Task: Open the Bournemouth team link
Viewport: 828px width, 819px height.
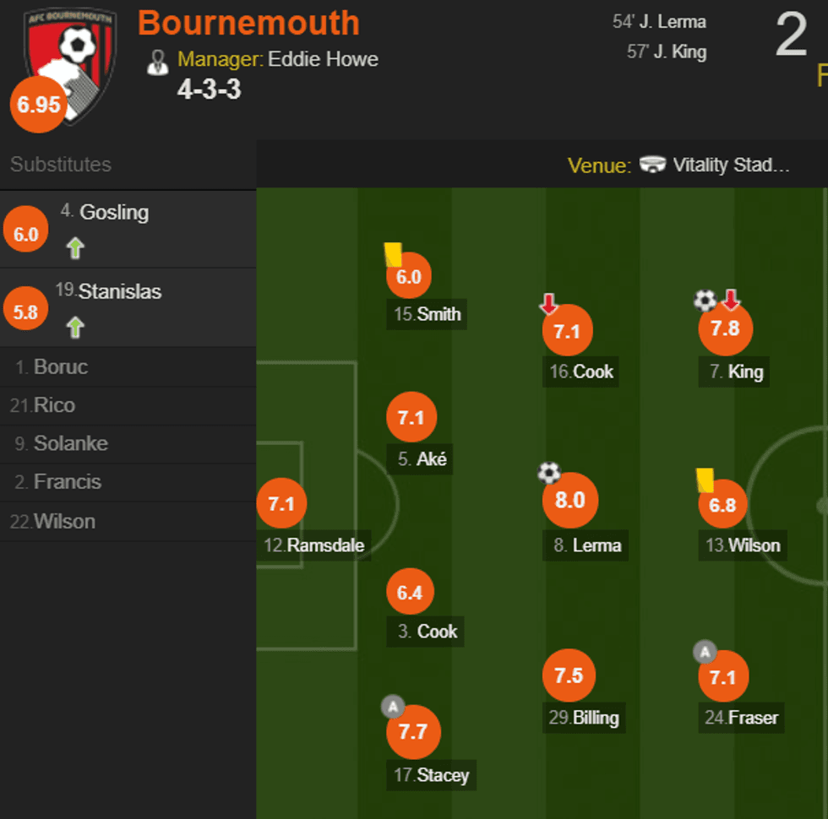Action: [248, 23]
